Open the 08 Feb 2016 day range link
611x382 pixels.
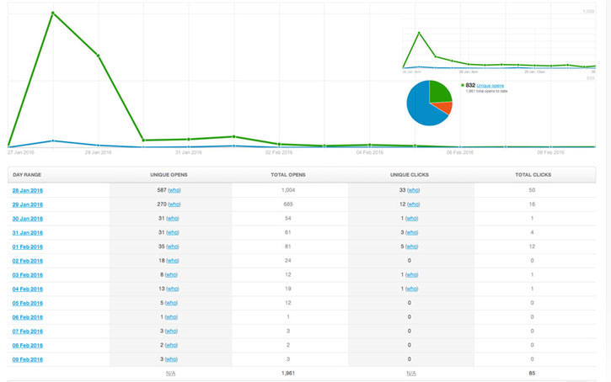27,346
